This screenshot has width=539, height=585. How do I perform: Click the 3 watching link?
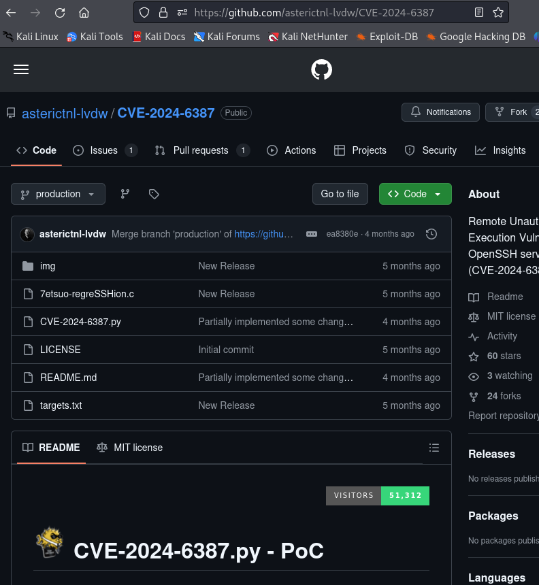click(x=510, y=375)
